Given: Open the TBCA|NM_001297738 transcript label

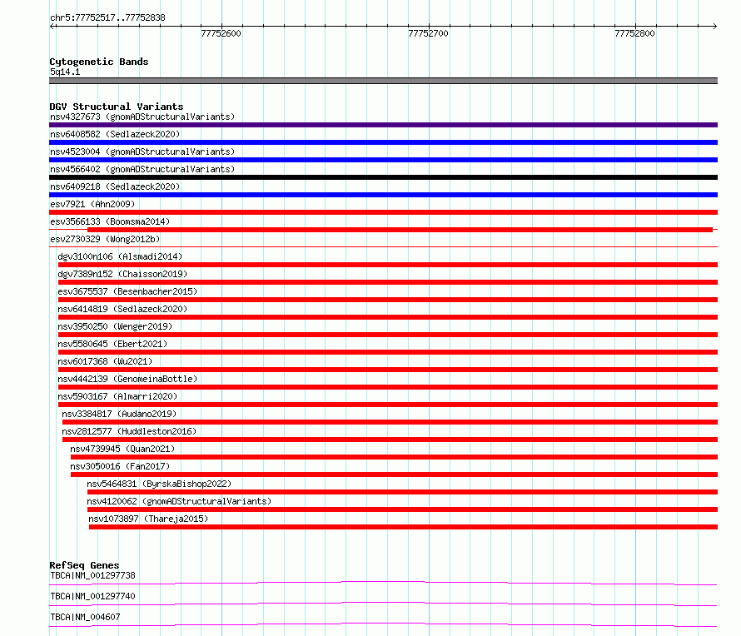Looking at the screenshot, I should (92, 575).
